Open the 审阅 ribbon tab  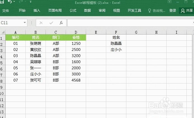[102, 11]
